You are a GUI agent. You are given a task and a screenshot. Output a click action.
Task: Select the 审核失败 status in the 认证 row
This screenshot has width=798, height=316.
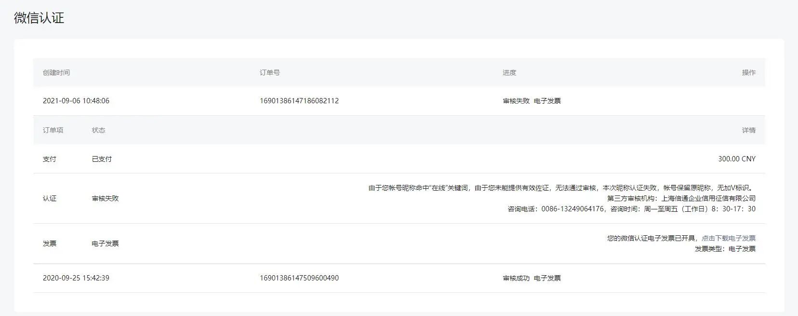tap(105, 198)
